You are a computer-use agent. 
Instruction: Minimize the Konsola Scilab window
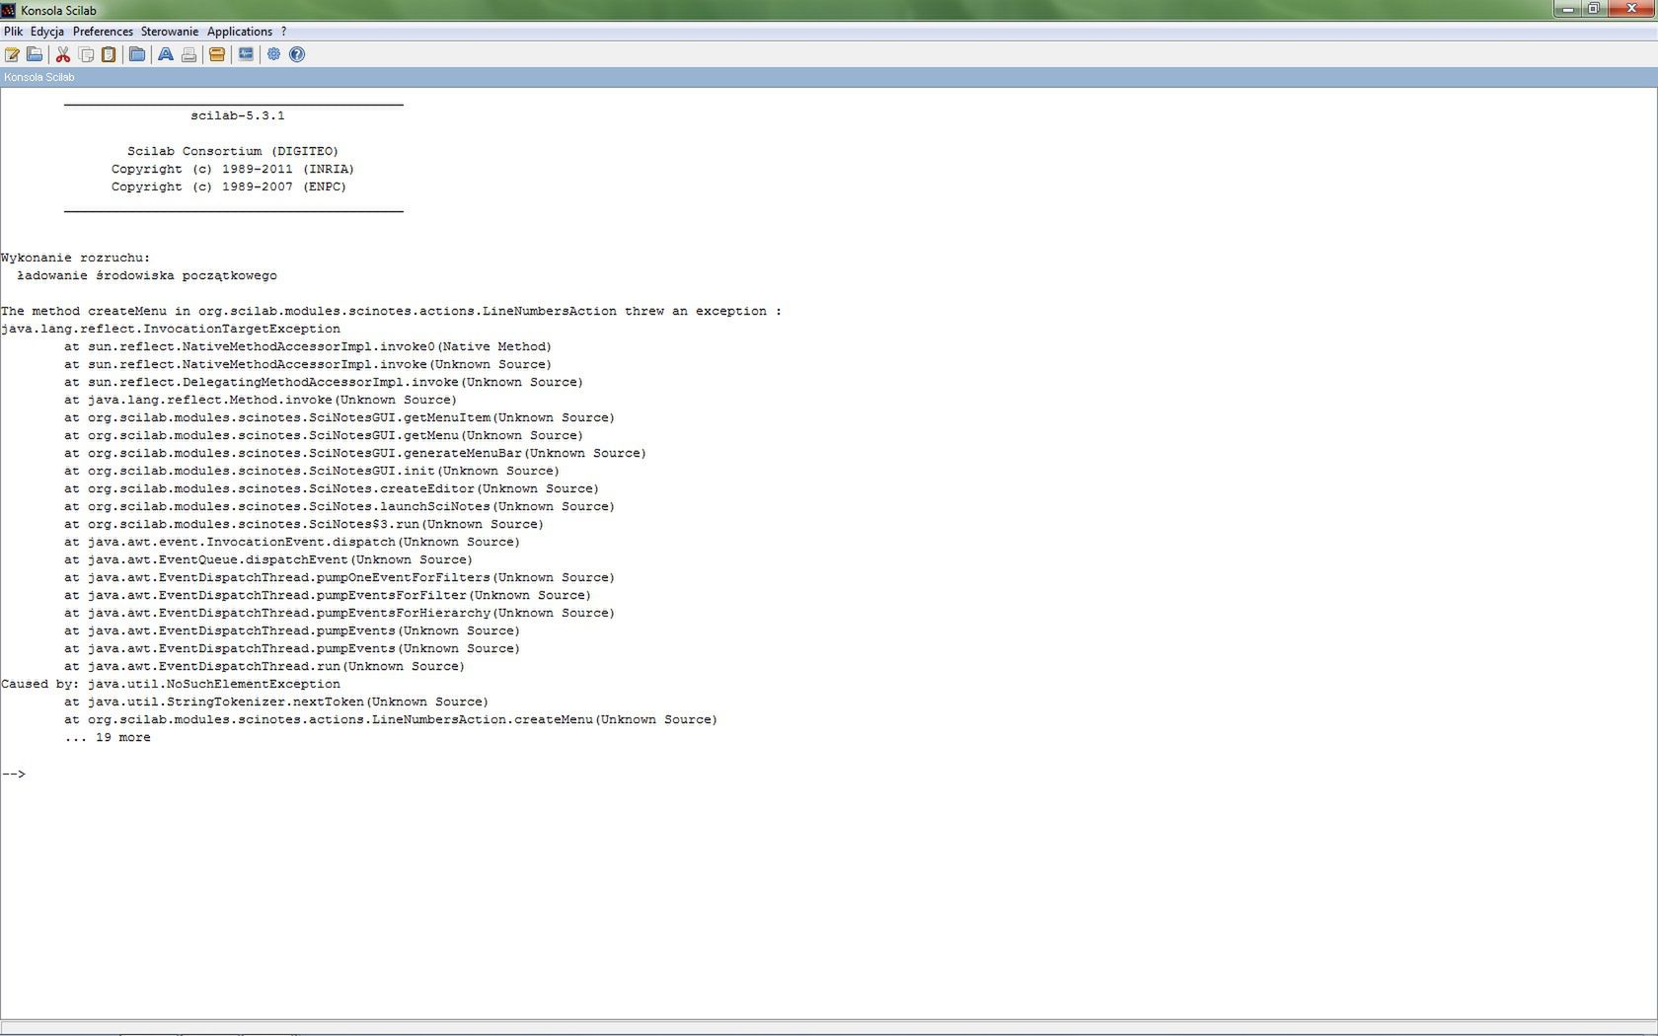tap(1568, 9)
